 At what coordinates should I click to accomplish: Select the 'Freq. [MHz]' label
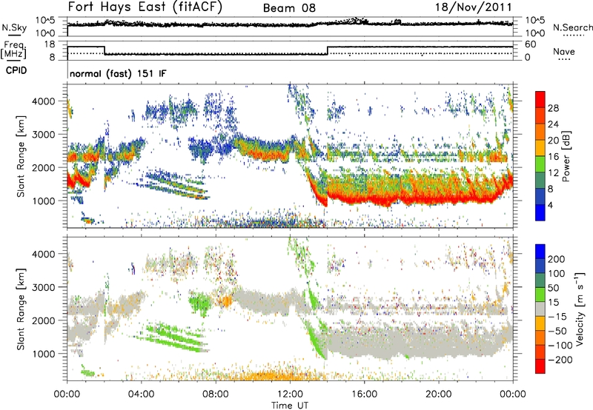coord(13,50)
